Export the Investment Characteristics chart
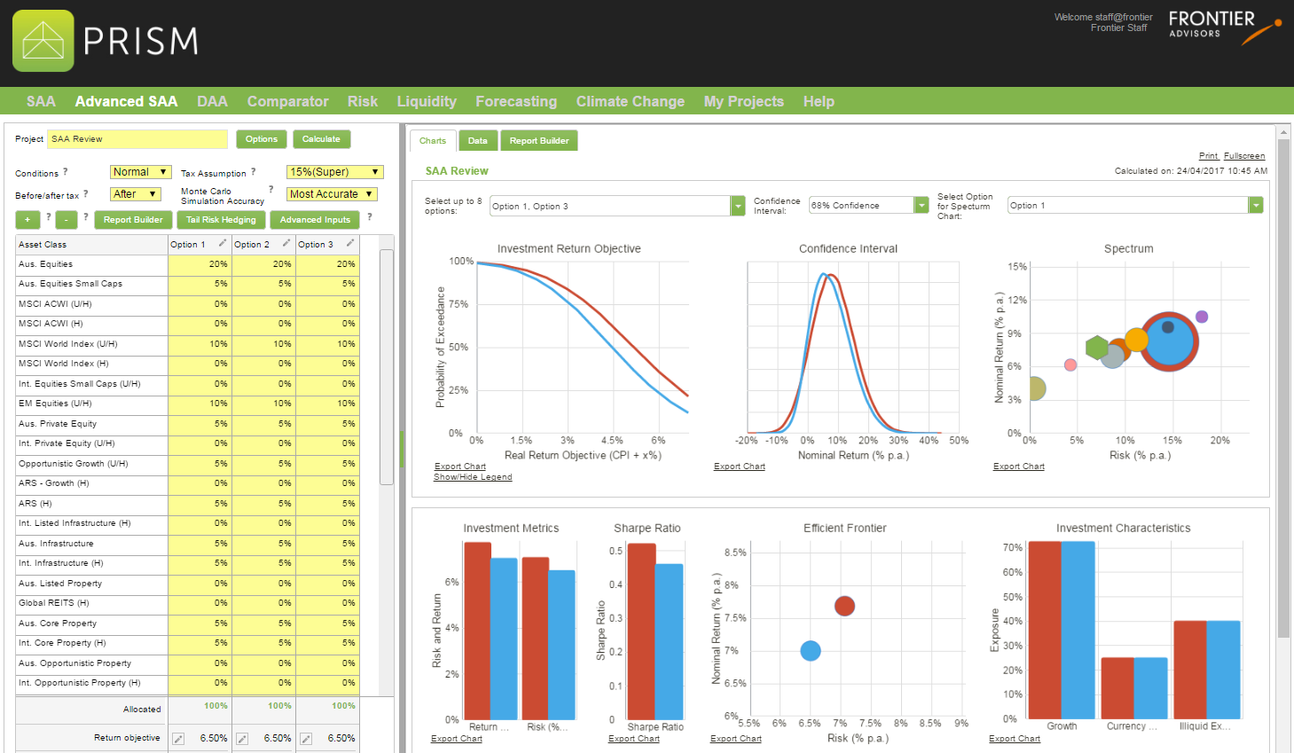The width and height of the screenshot is (1294, 753). [1015, 739]
